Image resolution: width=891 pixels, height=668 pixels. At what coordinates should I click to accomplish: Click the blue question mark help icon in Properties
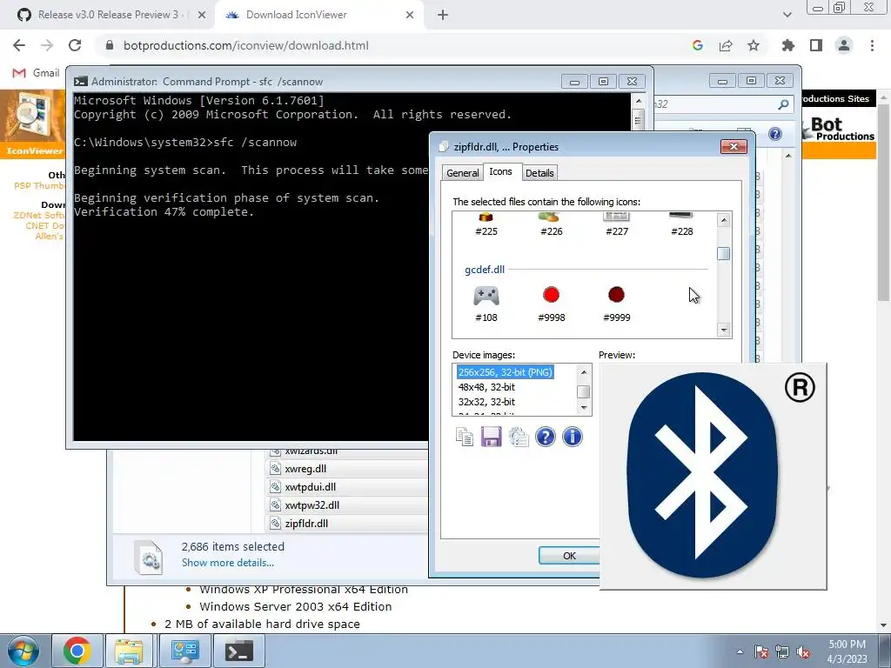click(545, 437)
